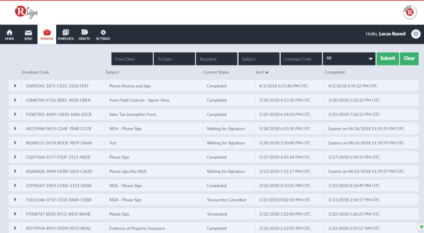
Task: Click the Subject filter field
Action: pos(259,59)
